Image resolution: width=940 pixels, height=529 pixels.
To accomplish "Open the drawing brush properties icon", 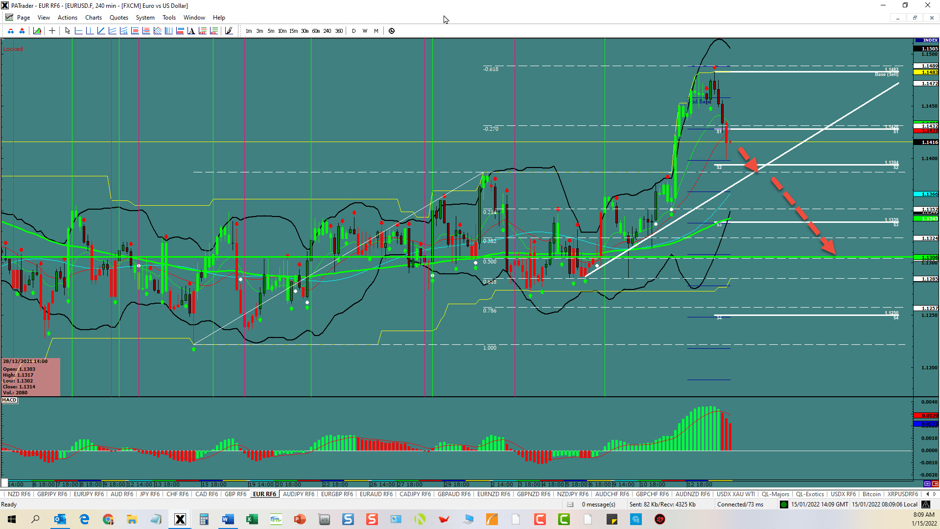I will (x=229, y=31).
